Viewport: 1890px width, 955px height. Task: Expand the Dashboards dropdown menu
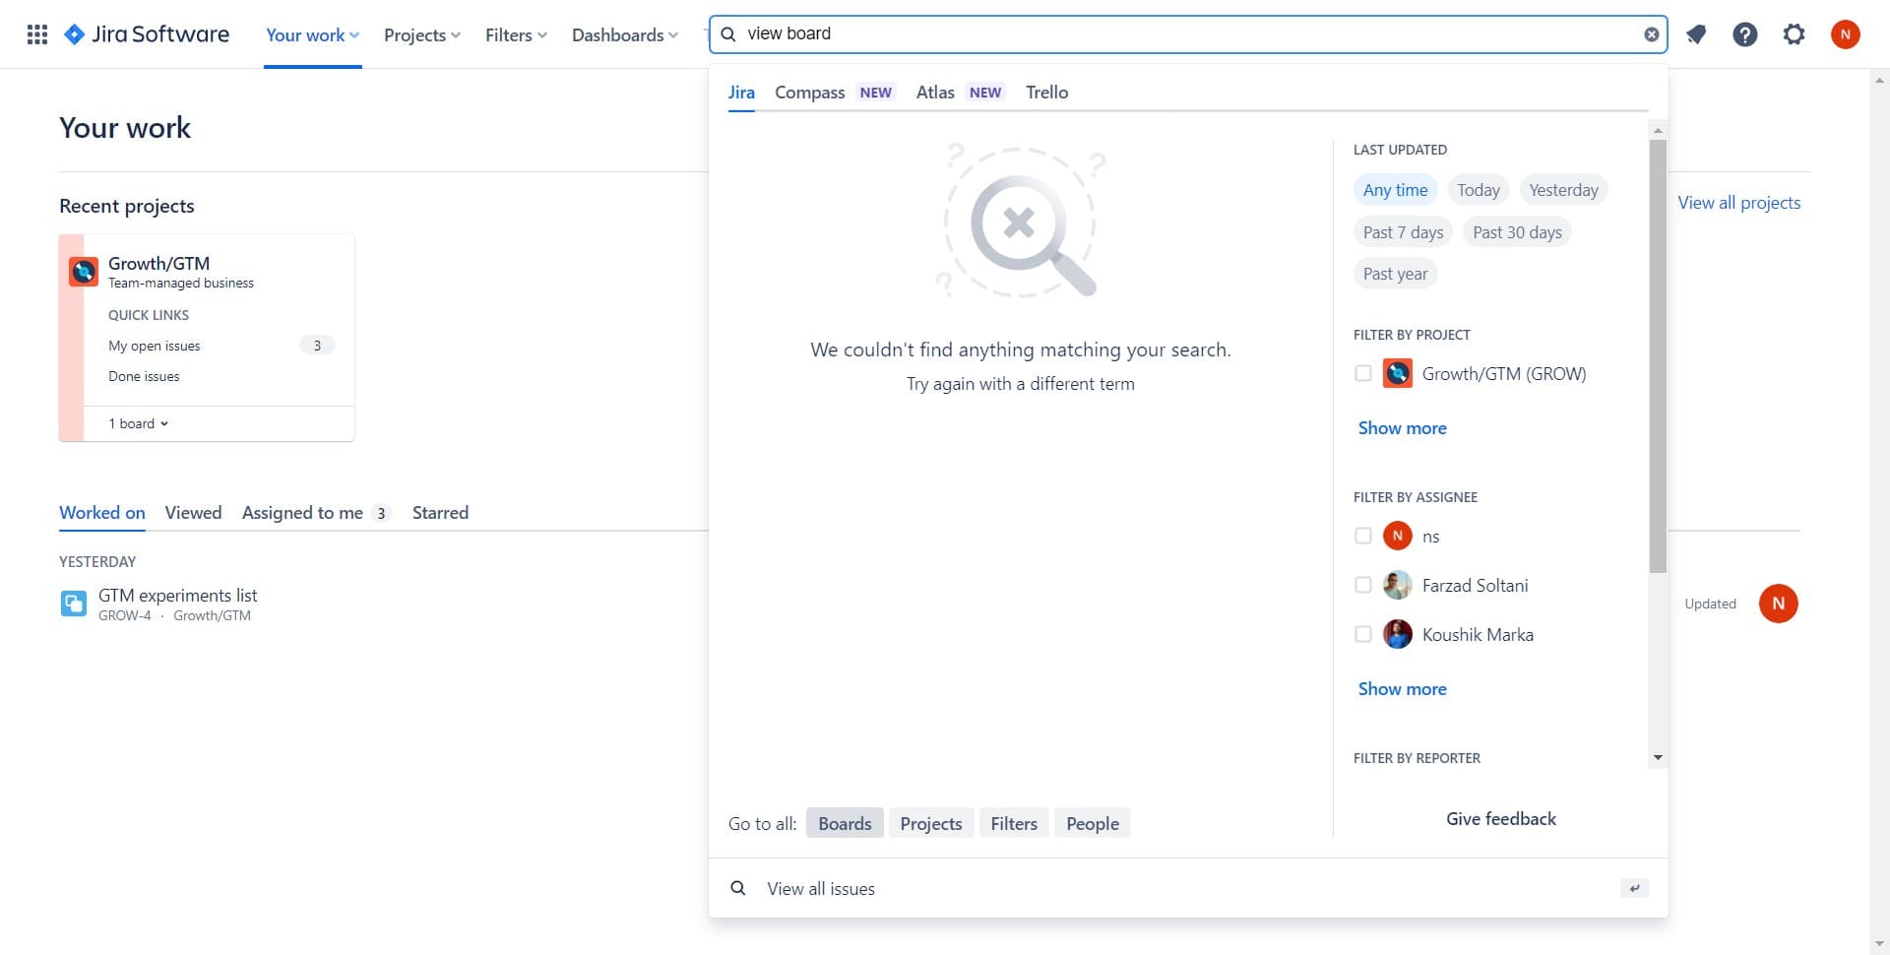624,34
